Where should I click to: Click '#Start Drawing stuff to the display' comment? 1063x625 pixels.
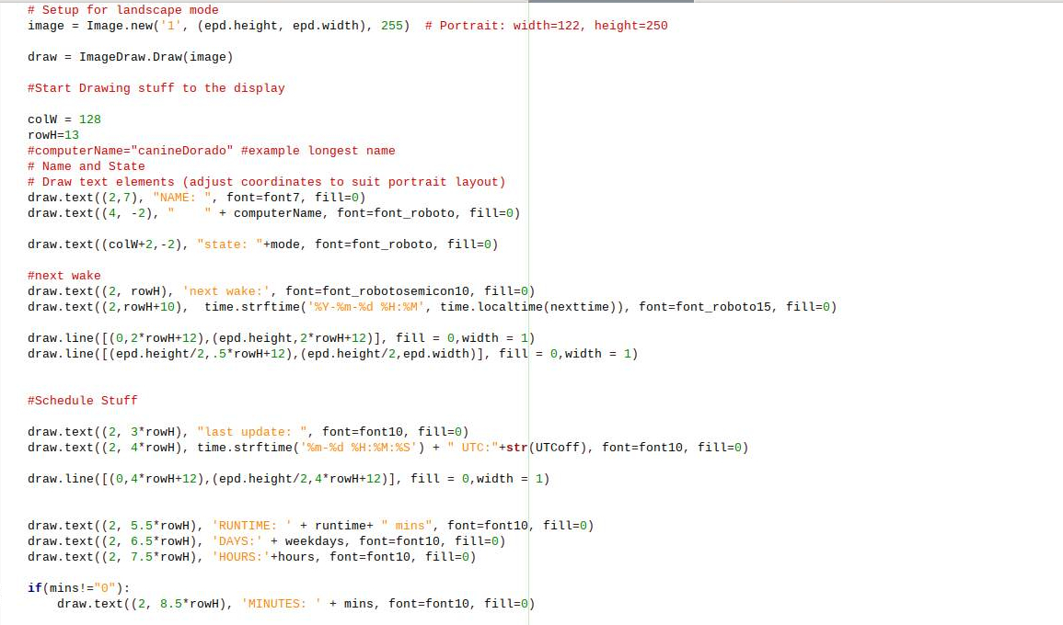(156, 88)
